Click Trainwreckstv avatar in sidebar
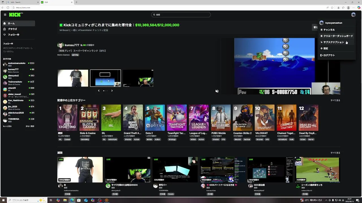The width and height of the screenshot is (362, 203). 5,83
